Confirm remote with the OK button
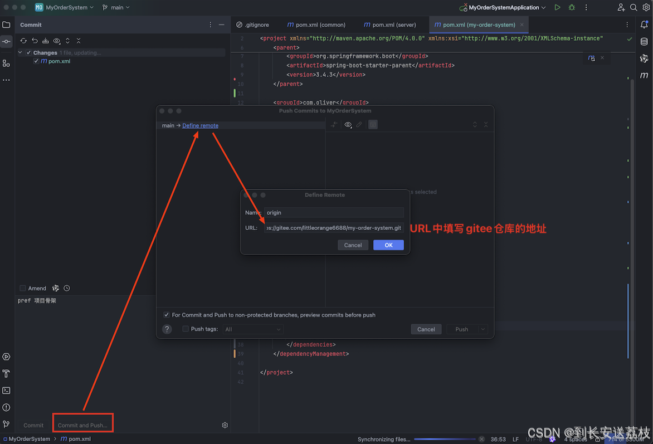This screenshot has width=653, height=444. (x=388, y=245)
